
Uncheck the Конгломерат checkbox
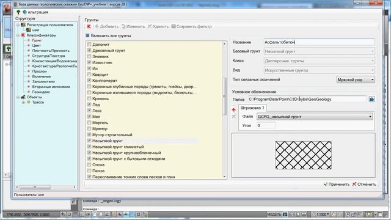[89, 80]
